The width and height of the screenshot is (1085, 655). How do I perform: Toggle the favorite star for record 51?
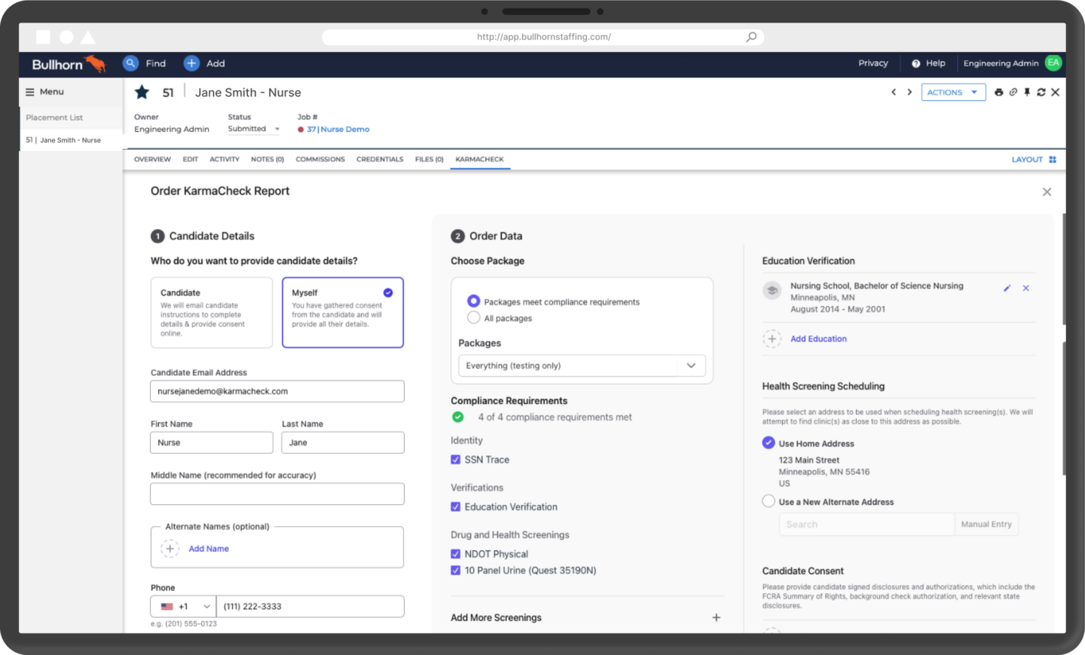[142, 92]
